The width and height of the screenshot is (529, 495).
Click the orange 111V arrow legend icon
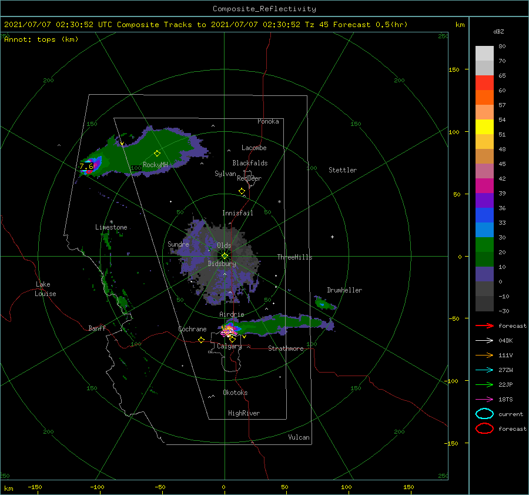click(x=484, y=355)
